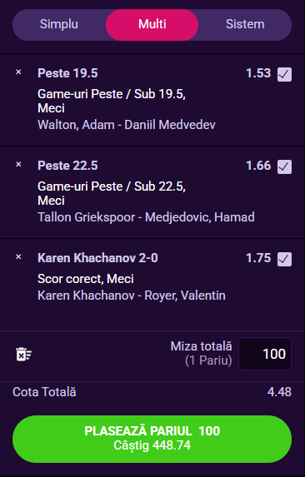Remove the Peste 22.5 selection
The image size is (305, 477).
click(18, 165)
